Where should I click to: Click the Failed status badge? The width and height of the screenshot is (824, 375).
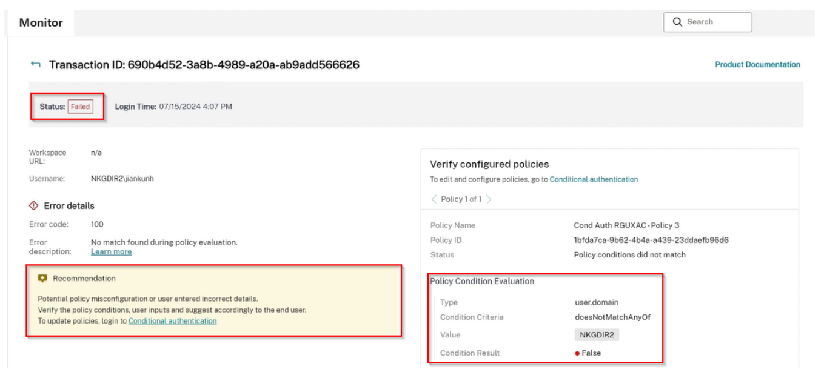pos(80,107)
